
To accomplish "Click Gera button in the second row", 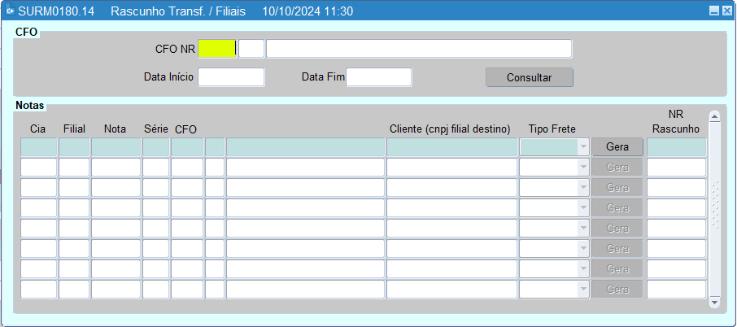I will (617, 168).
